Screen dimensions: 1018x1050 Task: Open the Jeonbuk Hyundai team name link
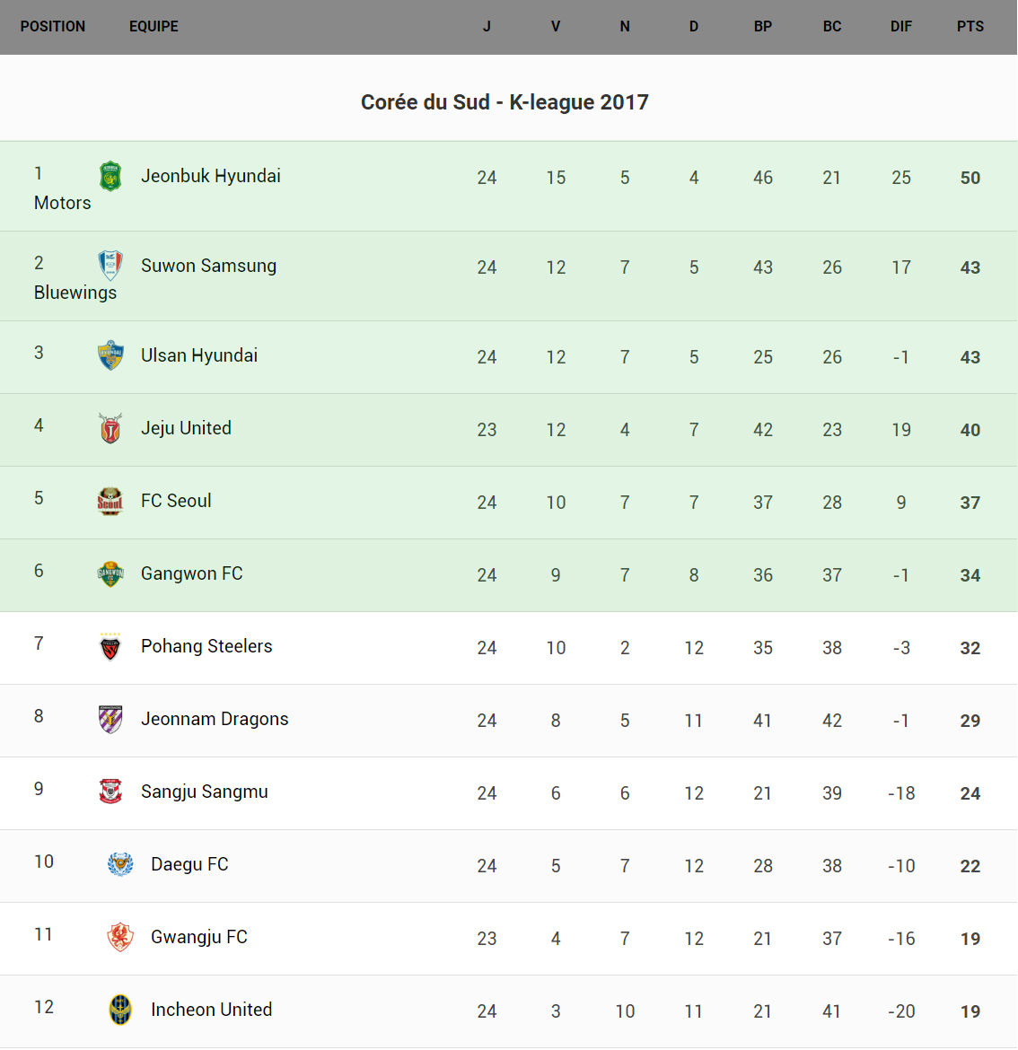coord(211,176)
